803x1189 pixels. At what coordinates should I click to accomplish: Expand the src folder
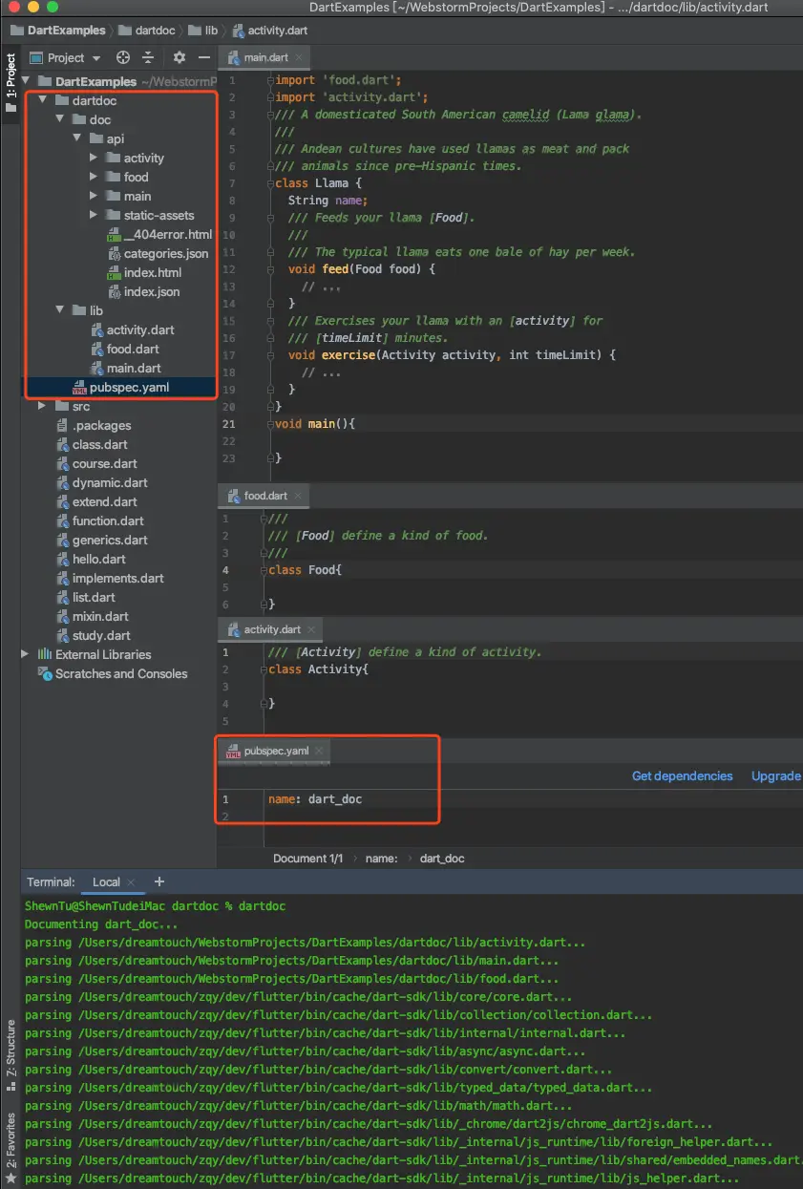pos(43,407)
